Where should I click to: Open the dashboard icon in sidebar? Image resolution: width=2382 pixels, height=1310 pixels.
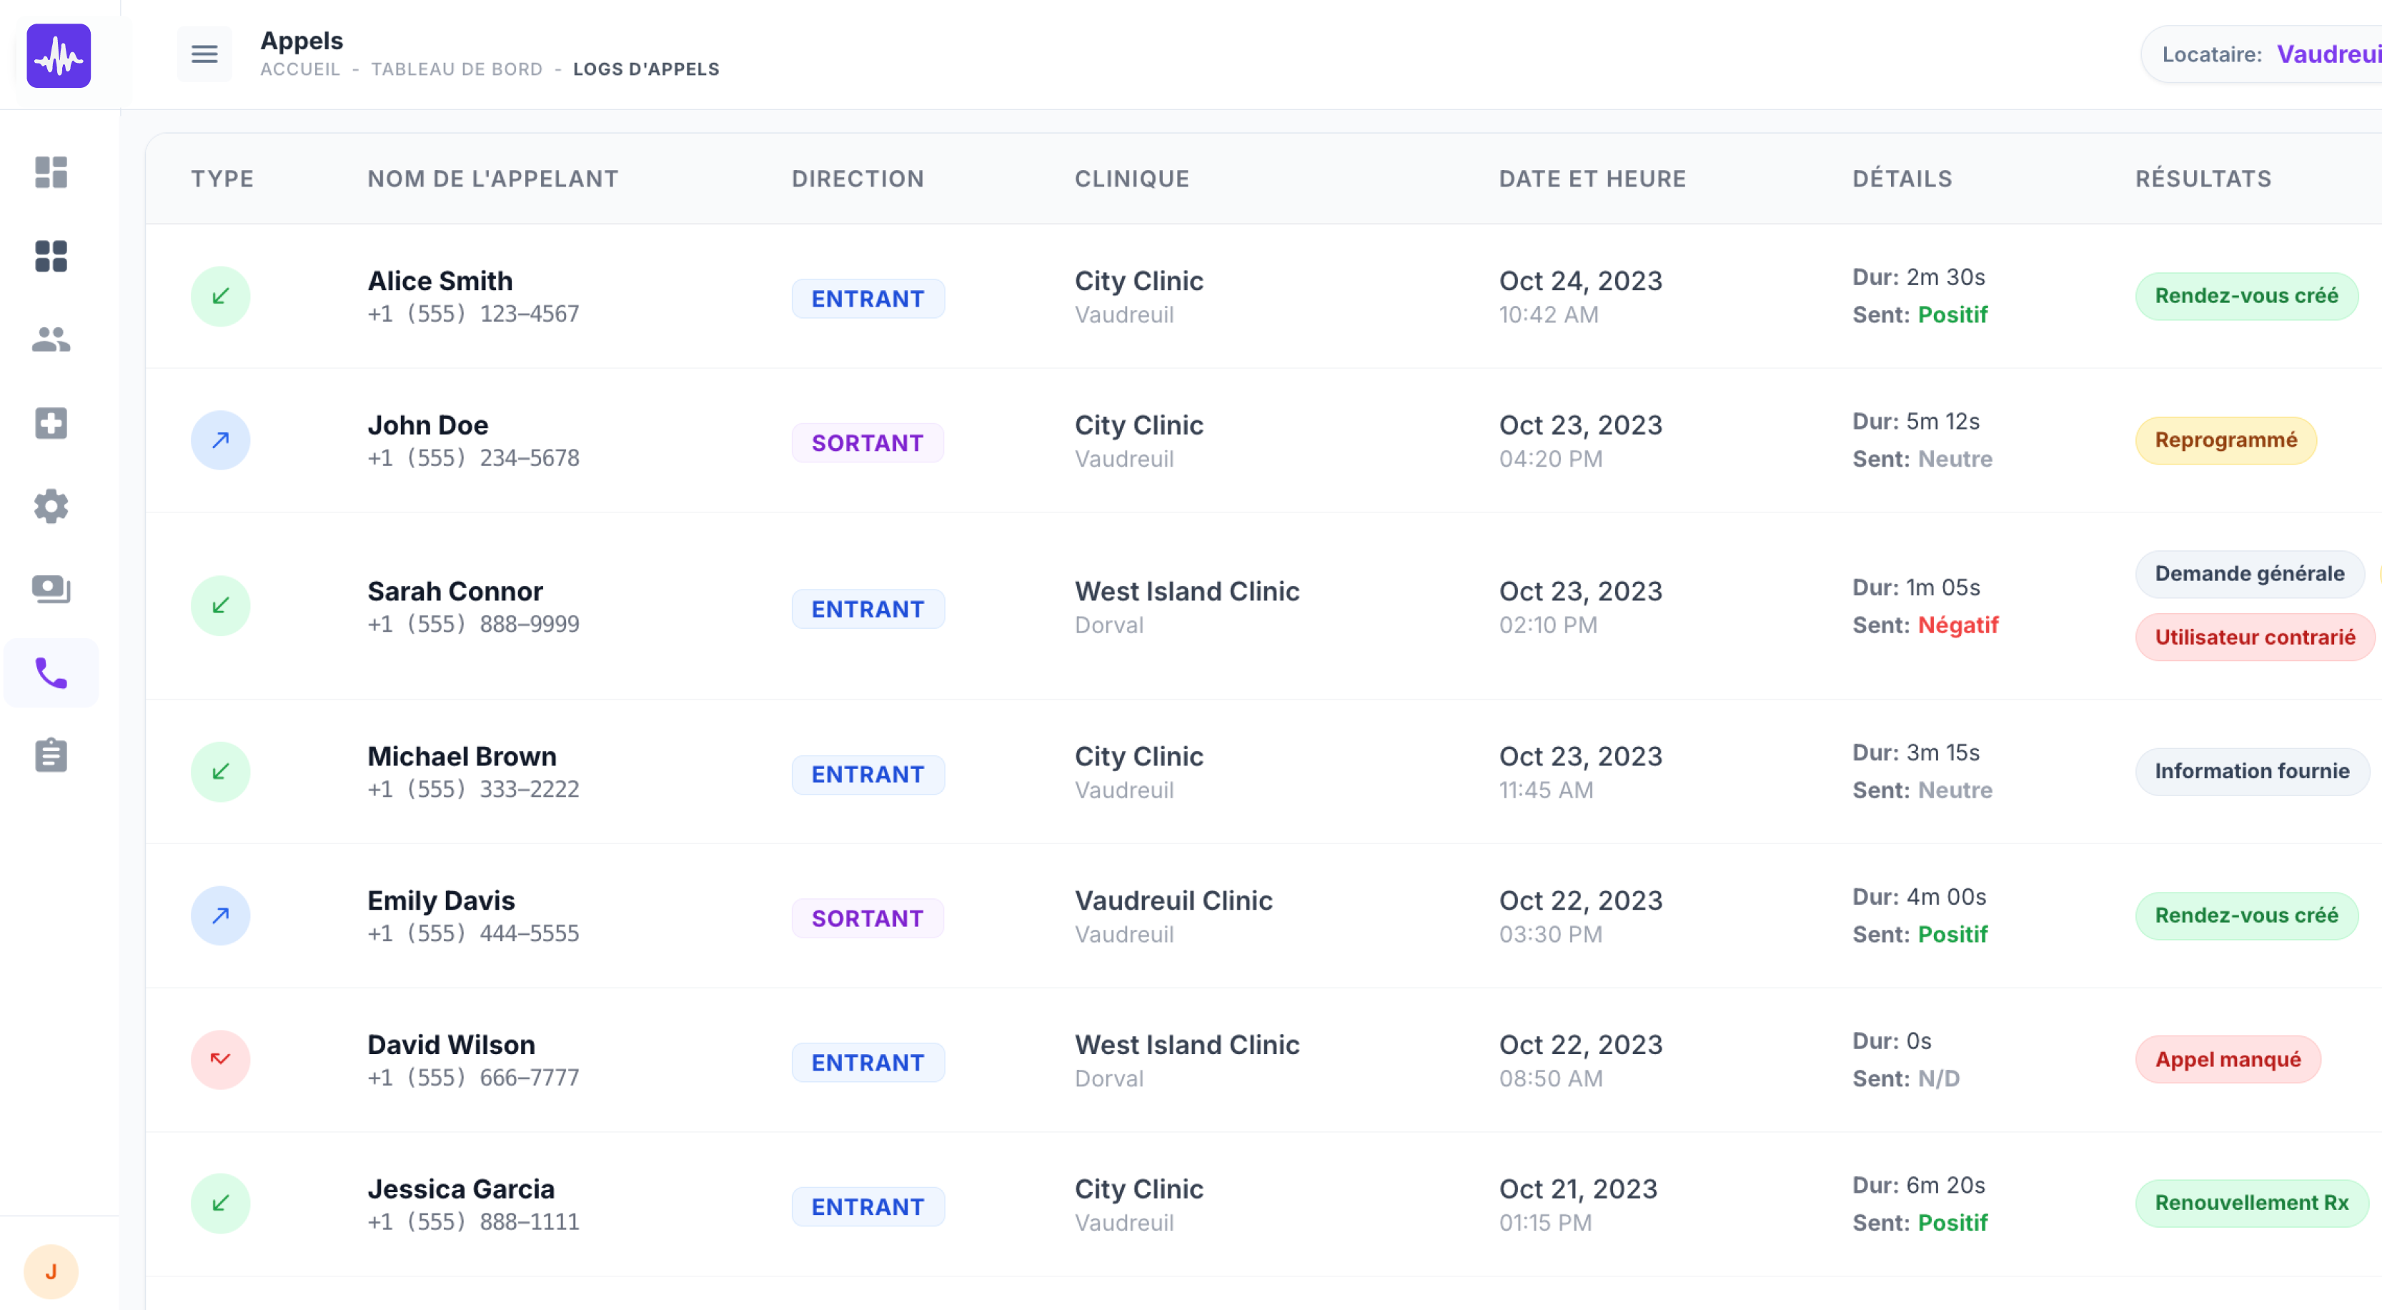coord(51,172)
